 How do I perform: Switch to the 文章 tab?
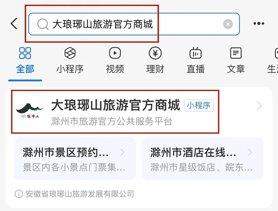tap(236, 69)
